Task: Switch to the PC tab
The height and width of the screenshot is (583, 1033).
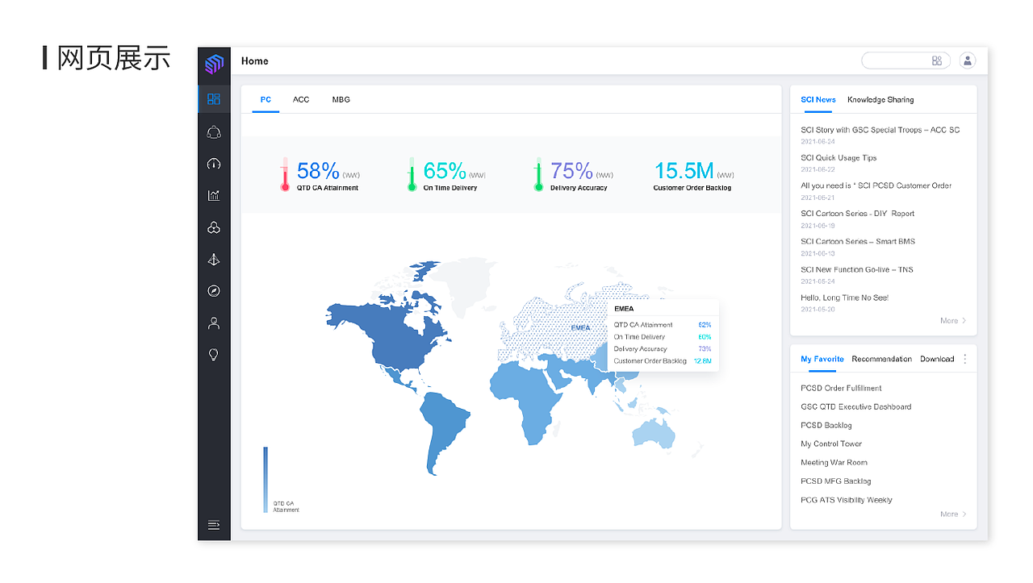Action: click(266, 100)
